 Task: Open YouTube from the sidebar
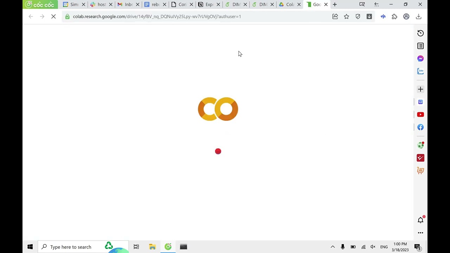(x=420, y=115)
